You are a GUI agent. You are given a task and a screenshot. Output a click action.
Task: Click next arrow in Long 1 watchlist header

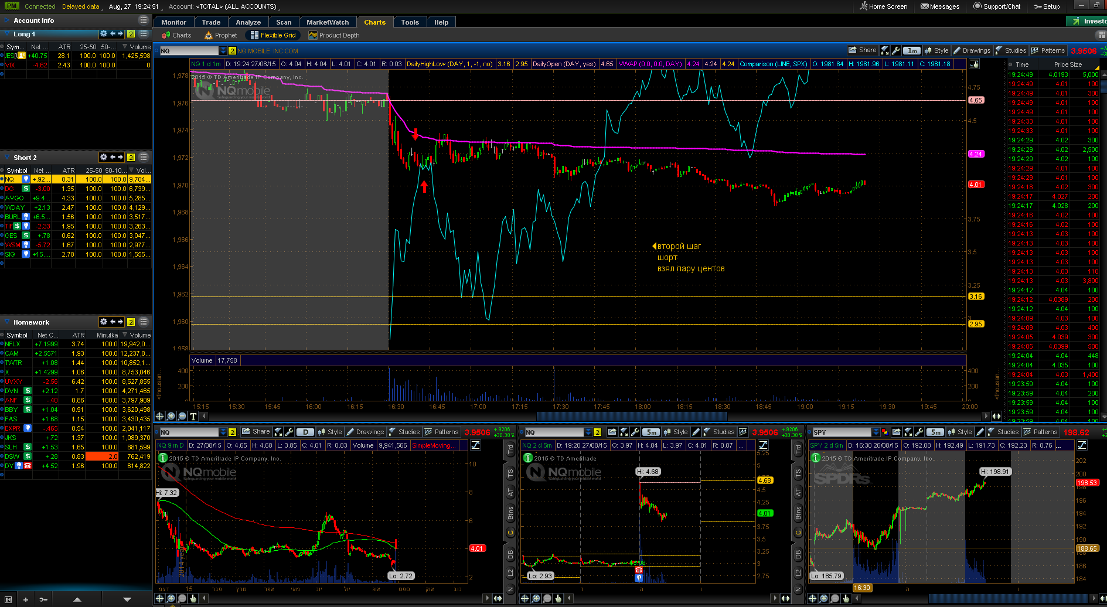coord(120,34)
